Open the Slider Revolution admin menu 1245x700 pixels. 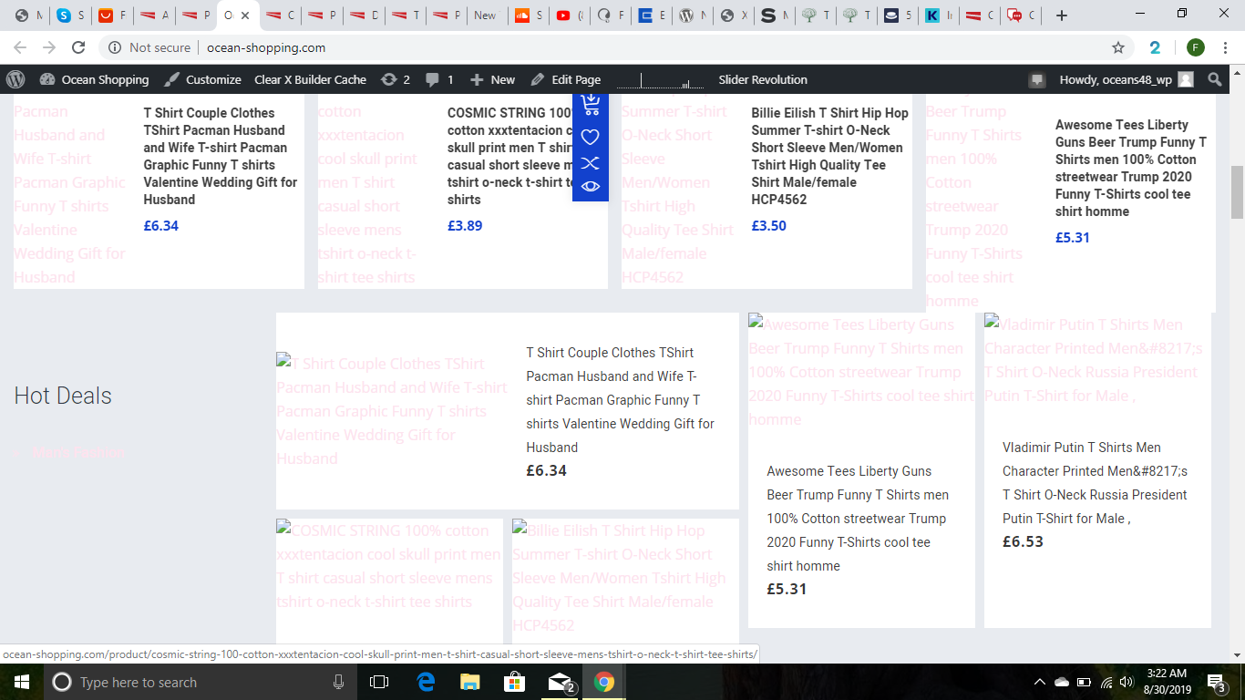click(762, 79)
